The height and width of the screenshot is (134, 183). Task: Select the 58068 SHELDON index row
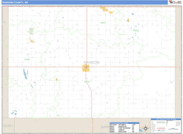[122, 132]
